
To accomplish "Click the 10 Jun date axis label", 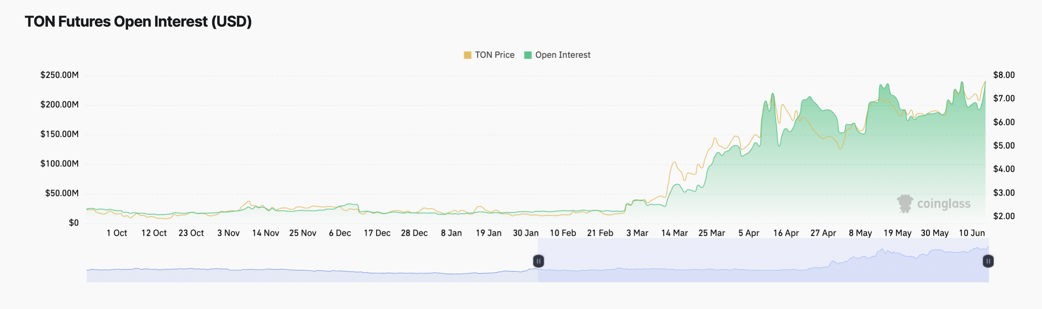I will (x=971, y=233).
